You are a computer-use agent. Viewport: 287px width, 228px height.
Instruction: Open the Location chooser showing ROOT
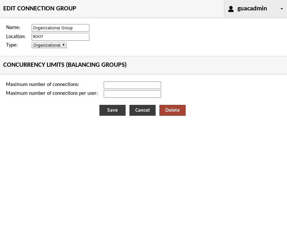click(60, 37)
